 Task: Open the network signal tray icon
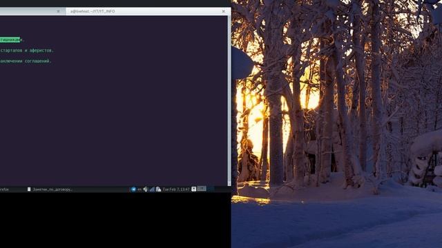click(x=152, y=189)
